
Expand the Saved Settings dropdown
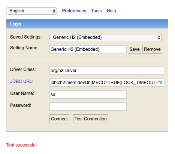106,37
